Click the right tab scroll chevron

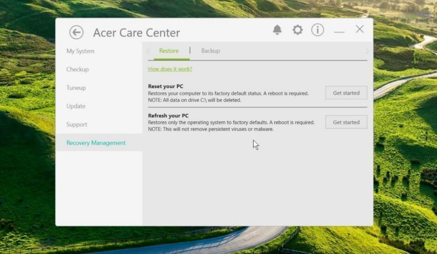tap(367, 51)
